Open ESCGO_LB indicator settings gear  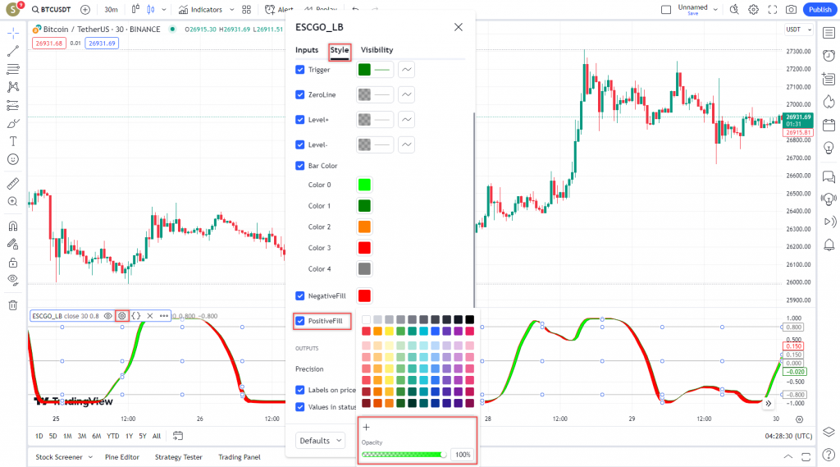[122, 316]
